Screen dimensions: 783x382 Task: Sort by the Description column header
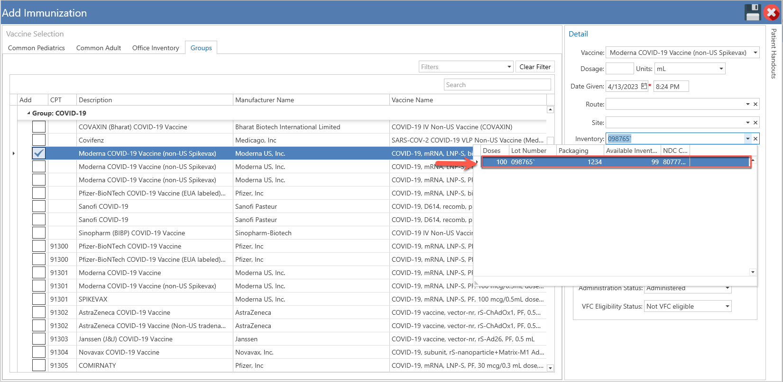tap(155, 100)
